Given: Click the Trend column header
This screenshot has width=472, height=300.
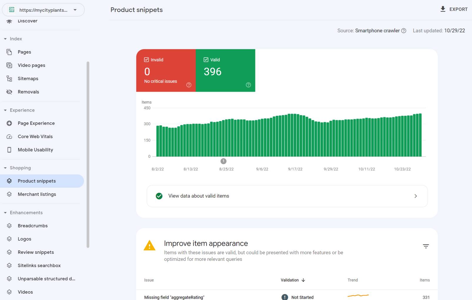Looking at the screenshot, I should click(x=353, y=280).
